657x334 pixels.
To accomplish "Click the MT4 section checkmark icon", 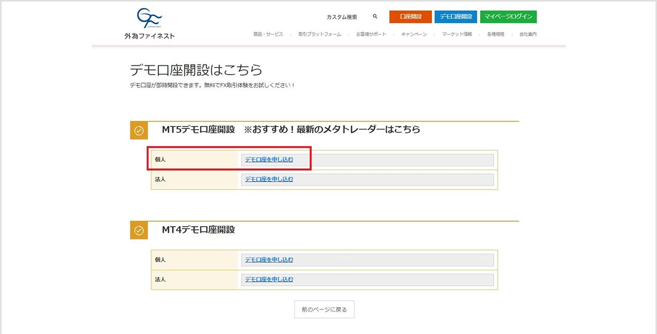I will tap(139, 230).
